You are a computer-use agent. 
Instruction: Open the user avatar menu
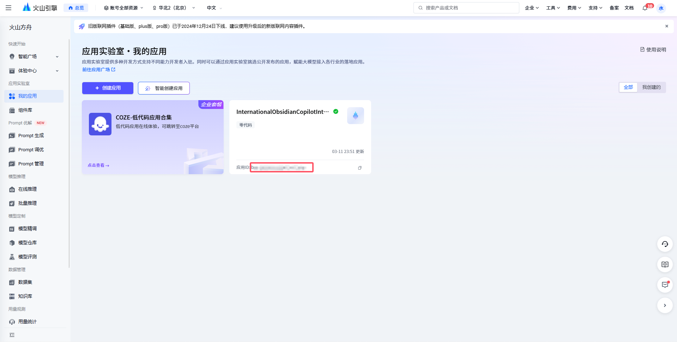click(661, 8)
